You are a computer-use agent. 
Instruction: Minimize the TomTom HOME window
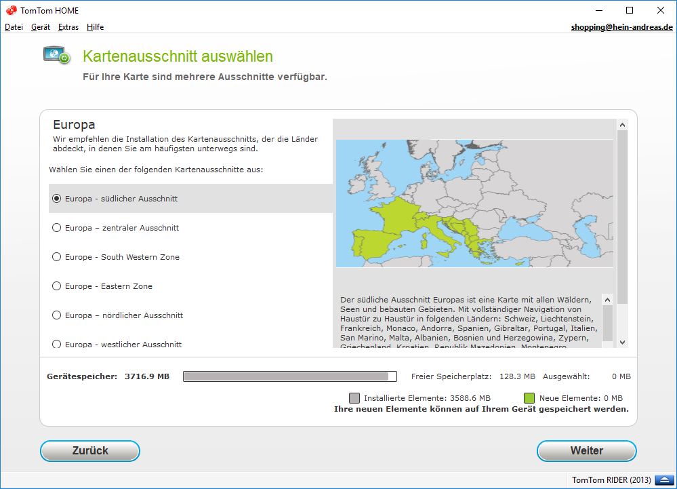pos(598,10)
